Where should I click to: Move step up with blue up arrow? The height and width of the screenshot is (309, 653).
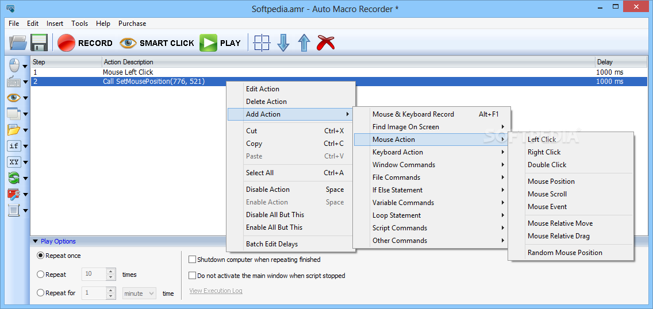(305, 43)
